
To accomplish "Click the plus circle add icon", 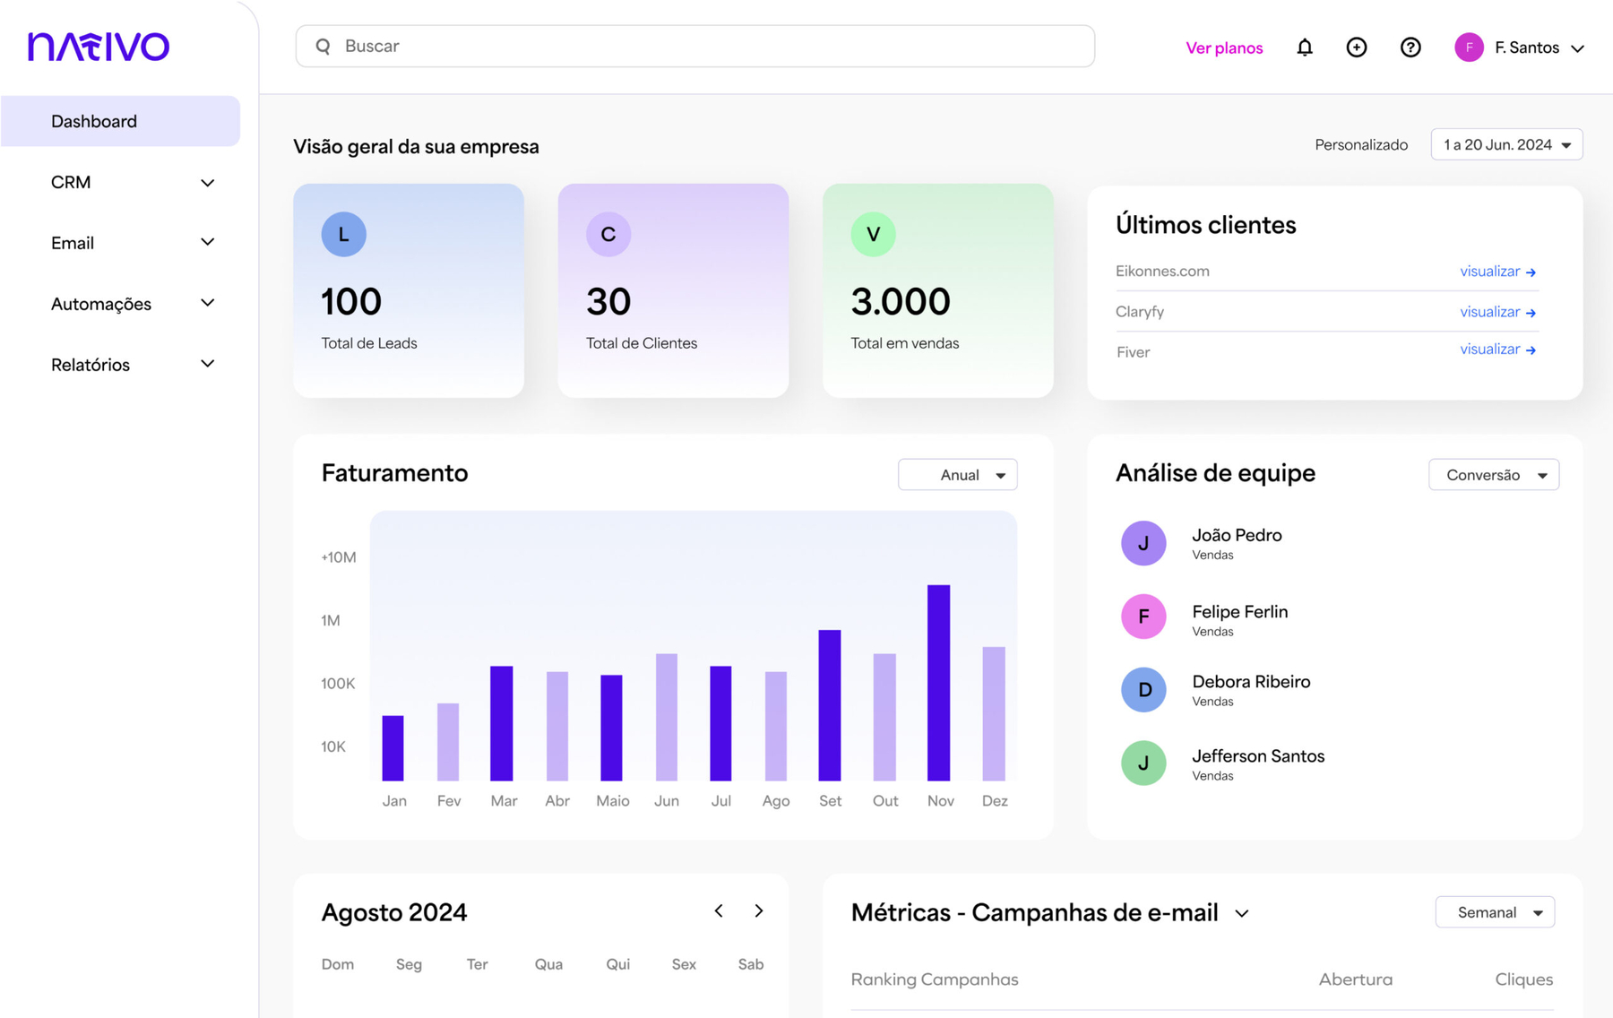I will pyautogui.click(x=1356, y=47).
